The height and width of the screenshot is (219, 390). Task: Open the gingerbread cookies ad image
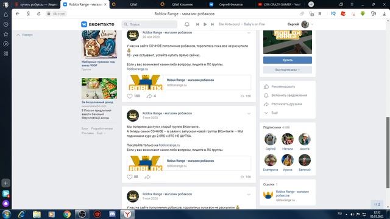pos(99,44)
